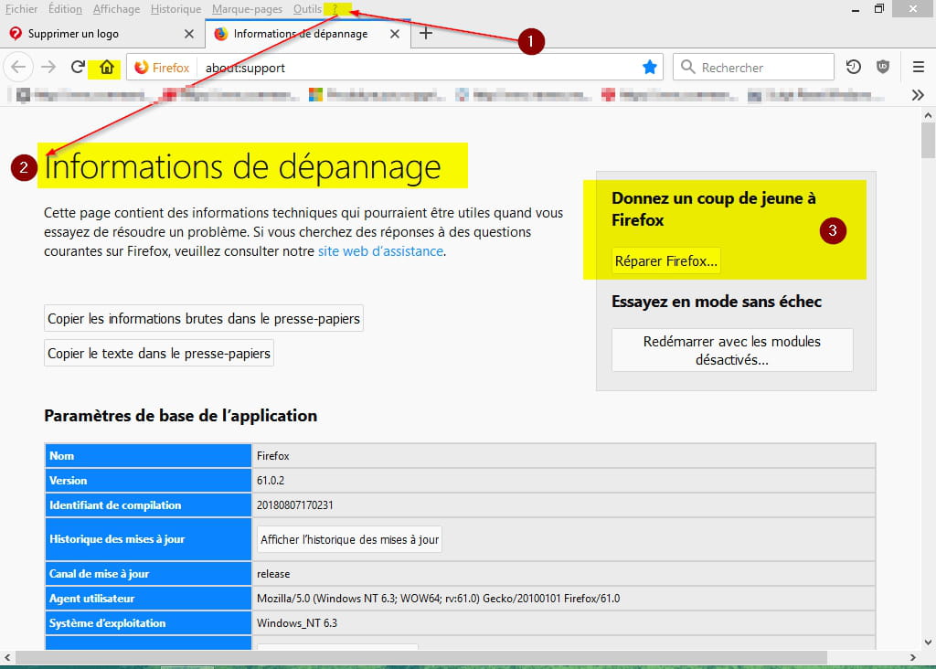The height and width of the screenshot is (669, 936).
Task: Click the vertical scrollbar thumb
Action: pos(928,140)
